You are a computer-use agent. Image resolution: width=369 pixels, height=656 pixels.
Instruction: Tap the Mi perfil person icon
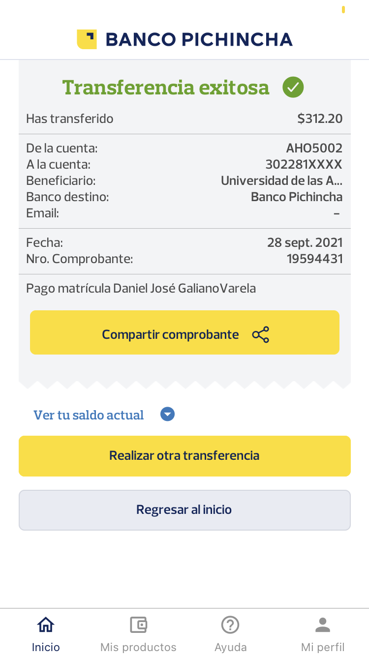point(323,625)
